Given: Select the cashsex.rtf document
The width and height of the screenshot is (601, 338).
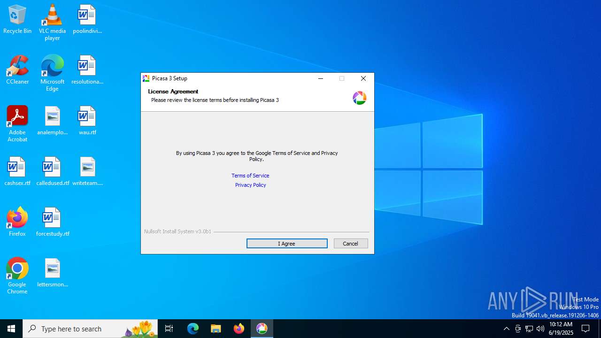Looking at the screenshot, I should 17,171.
